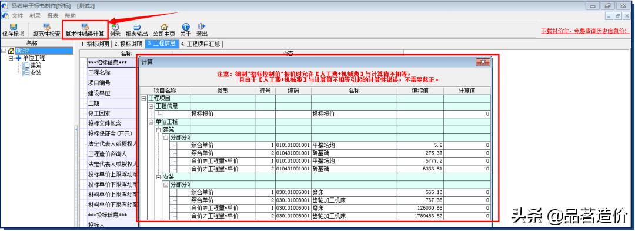This screenshot has width=635, height=231.
Task: Collapse 工程信息 node in the 计算 dialog
Action: tap(151, 106)
